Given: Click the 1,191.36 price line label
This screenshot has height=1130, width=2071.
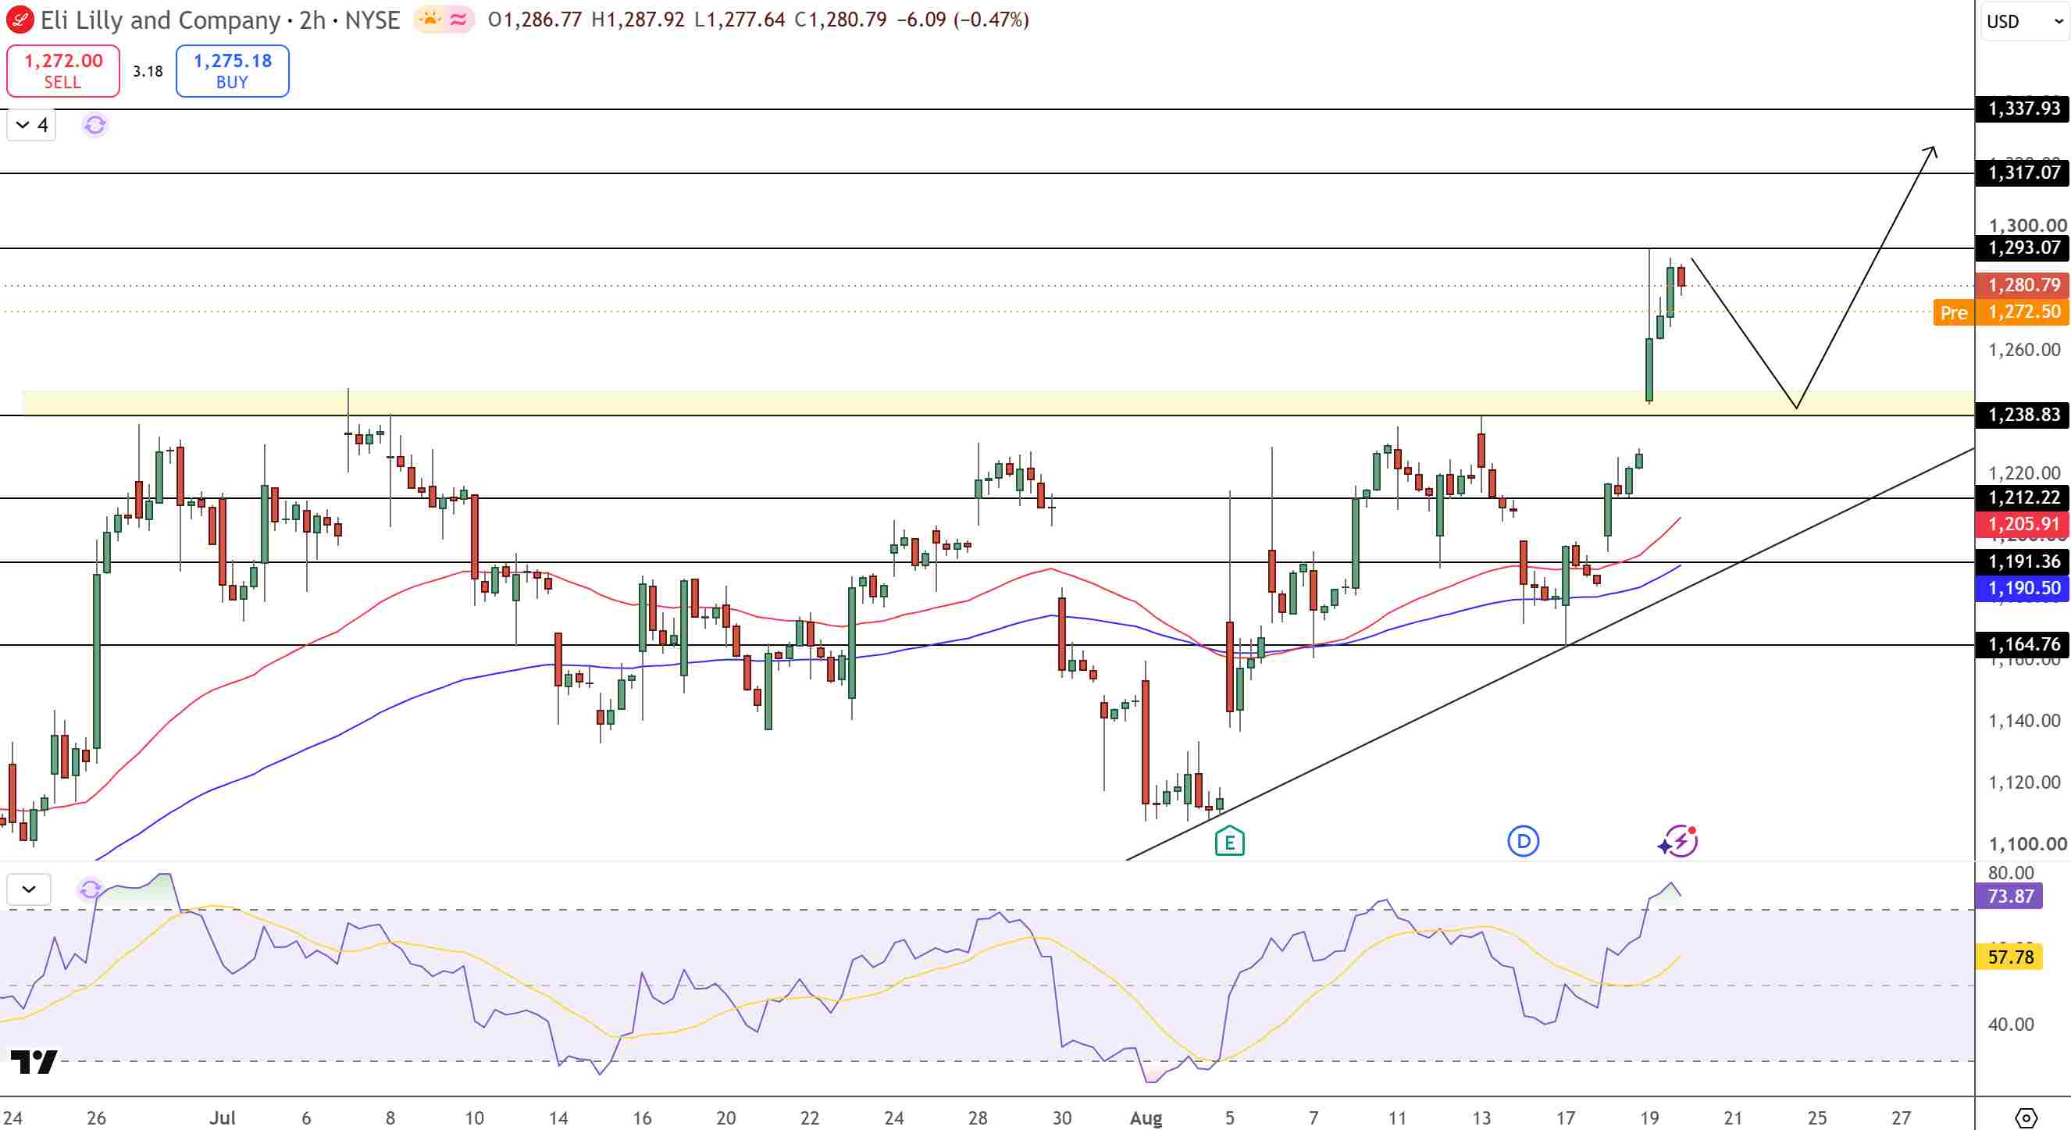Looking at the screenshot, I should tap(2023, 561).
